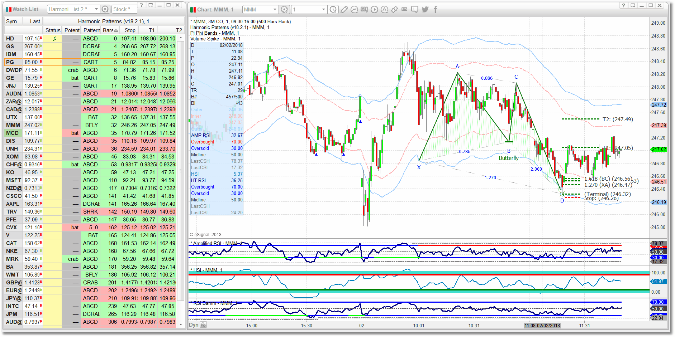Click the Dyn button below chart

pos(194,325)
